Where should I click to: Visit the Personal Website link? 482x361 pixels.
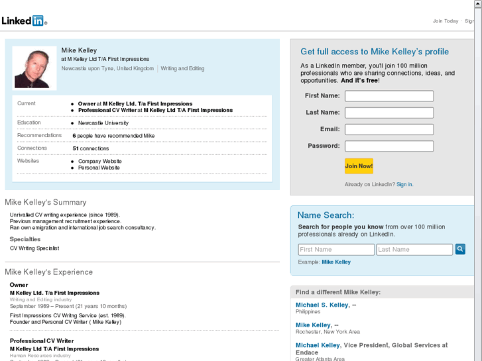(99, 168)
